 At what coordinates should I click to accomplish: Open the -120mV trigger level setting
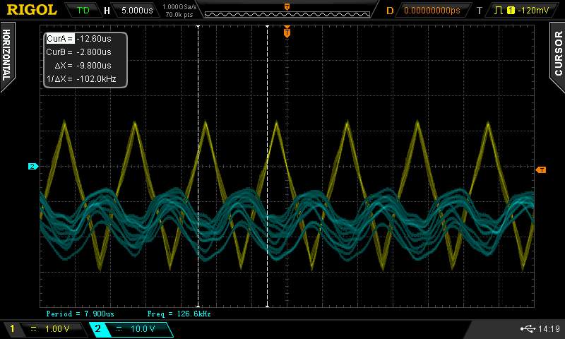pyautogui.click(x=533, y=11)
